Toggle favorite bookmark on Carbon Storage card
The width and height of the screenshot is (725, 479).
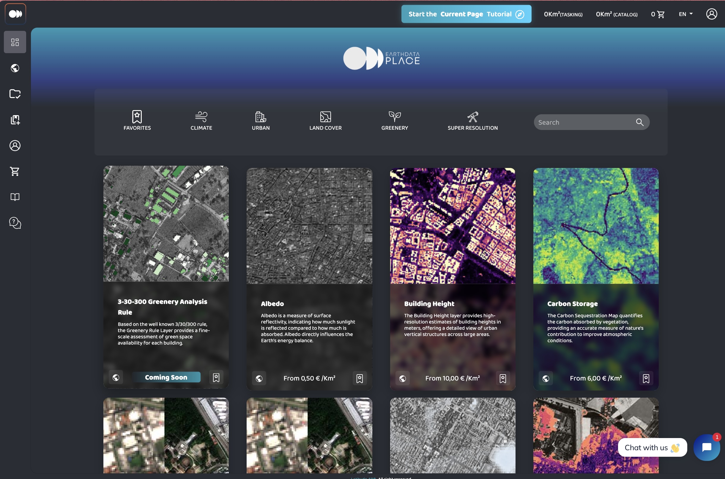[646, 378]
